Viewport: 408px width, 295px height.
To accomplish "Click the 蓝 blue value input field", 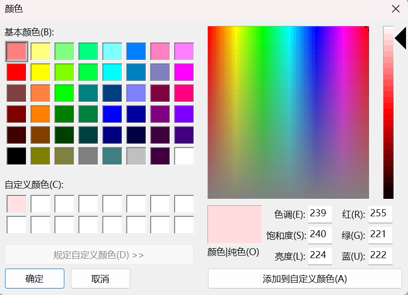I will 381,256.
